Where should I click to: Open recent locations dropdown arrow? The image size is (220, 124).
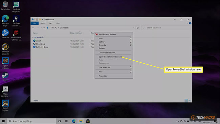[41, 28]
